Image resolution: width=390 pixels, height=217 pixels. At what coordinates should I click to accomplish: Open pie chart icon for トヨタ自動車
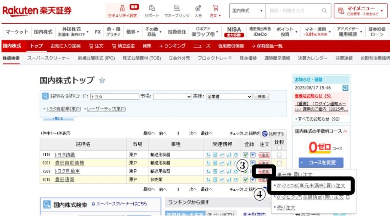[235, 171]
